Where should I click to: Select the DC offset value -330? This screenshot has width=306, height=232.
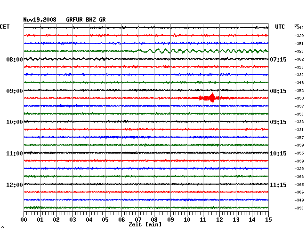299,75
